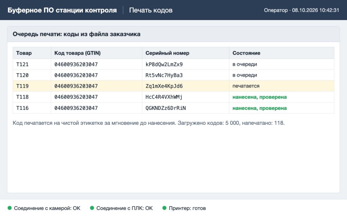Select serial number kP8dQw2LmZx9
The image size is (347, 217).
click(164, 64)
